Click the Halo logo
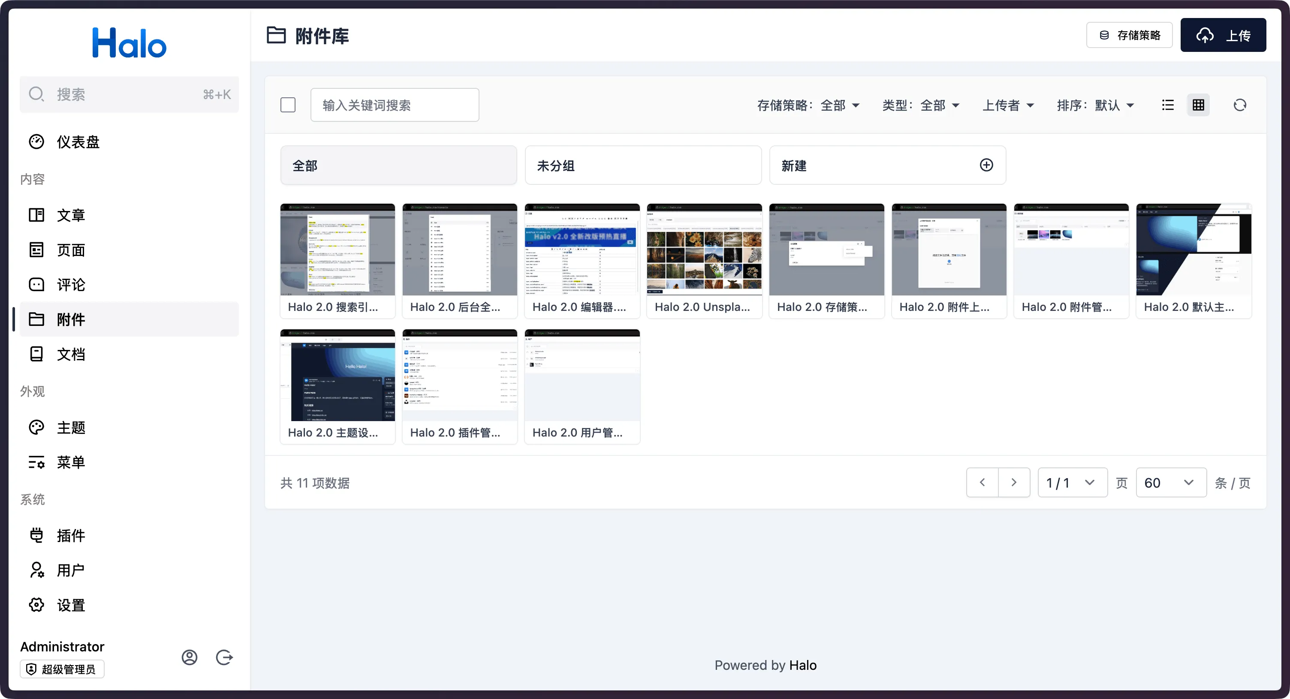Image resolution: width=1290 pixels, height=699 pixels. [x=129, y=43]
